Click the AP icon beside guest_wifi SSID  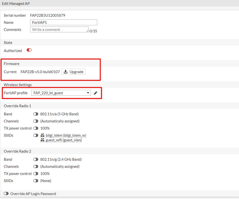click(x=42, y=140)
